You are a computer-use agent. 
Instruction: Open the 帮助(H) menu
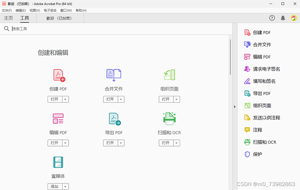point(81,11)
